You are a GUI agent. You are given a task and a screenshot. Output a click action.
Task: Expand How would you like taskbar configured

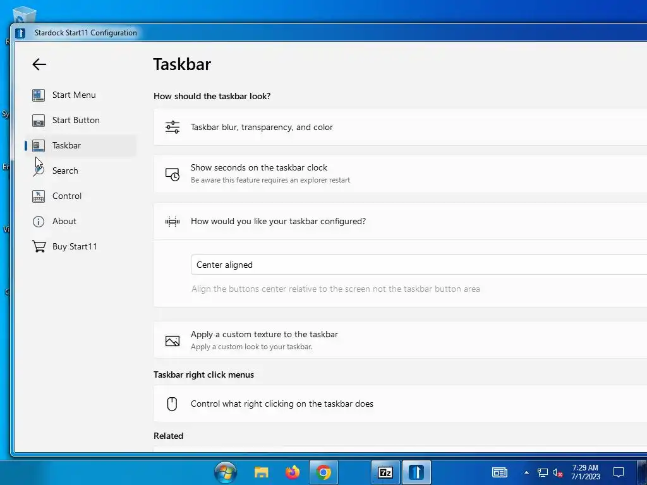400,222
